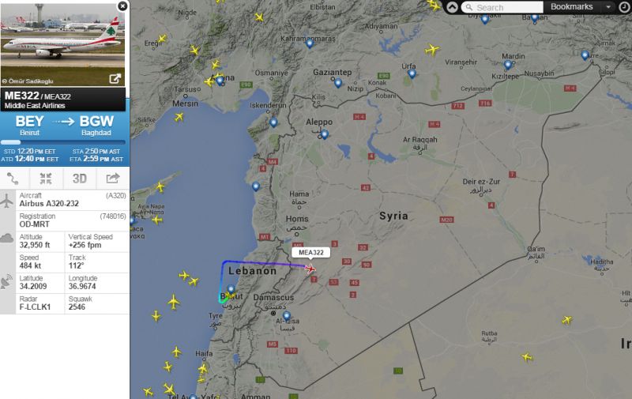Click the Damascus airport pin marker
The width and height of the screenshot is (632, 399).
(287, 316)
